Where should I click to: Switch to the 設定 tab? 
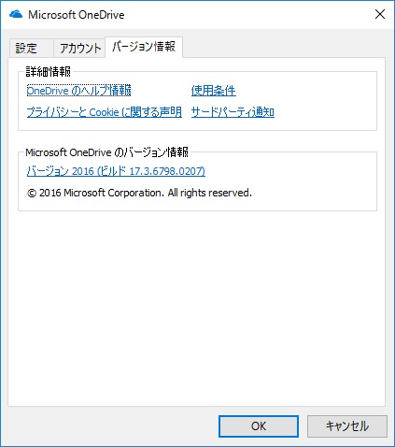pyautogui.click(x=31, y=48)
